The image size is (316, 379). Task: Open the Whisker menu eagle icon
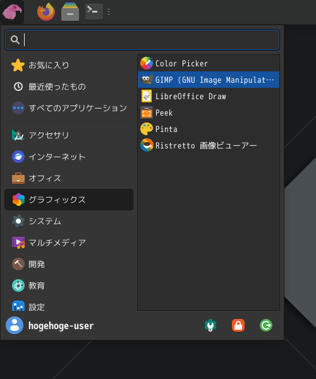[x=12, y=11]
